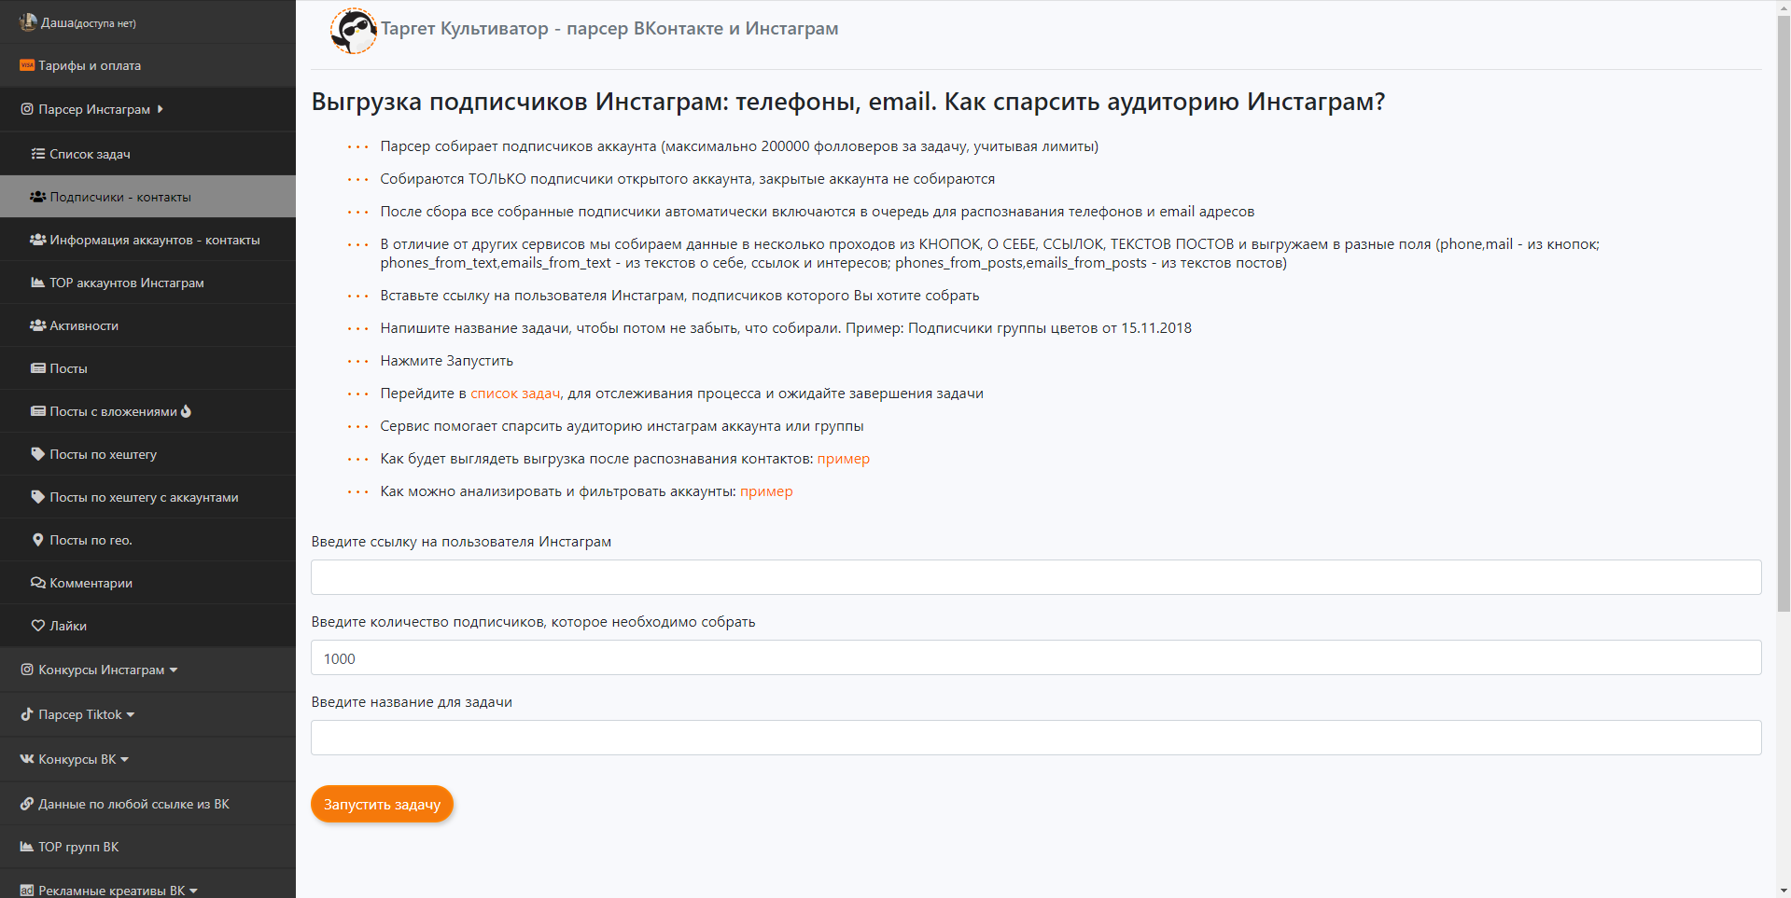
Task: Open the Даша user profile entry
Action: [x=147, y=21]
